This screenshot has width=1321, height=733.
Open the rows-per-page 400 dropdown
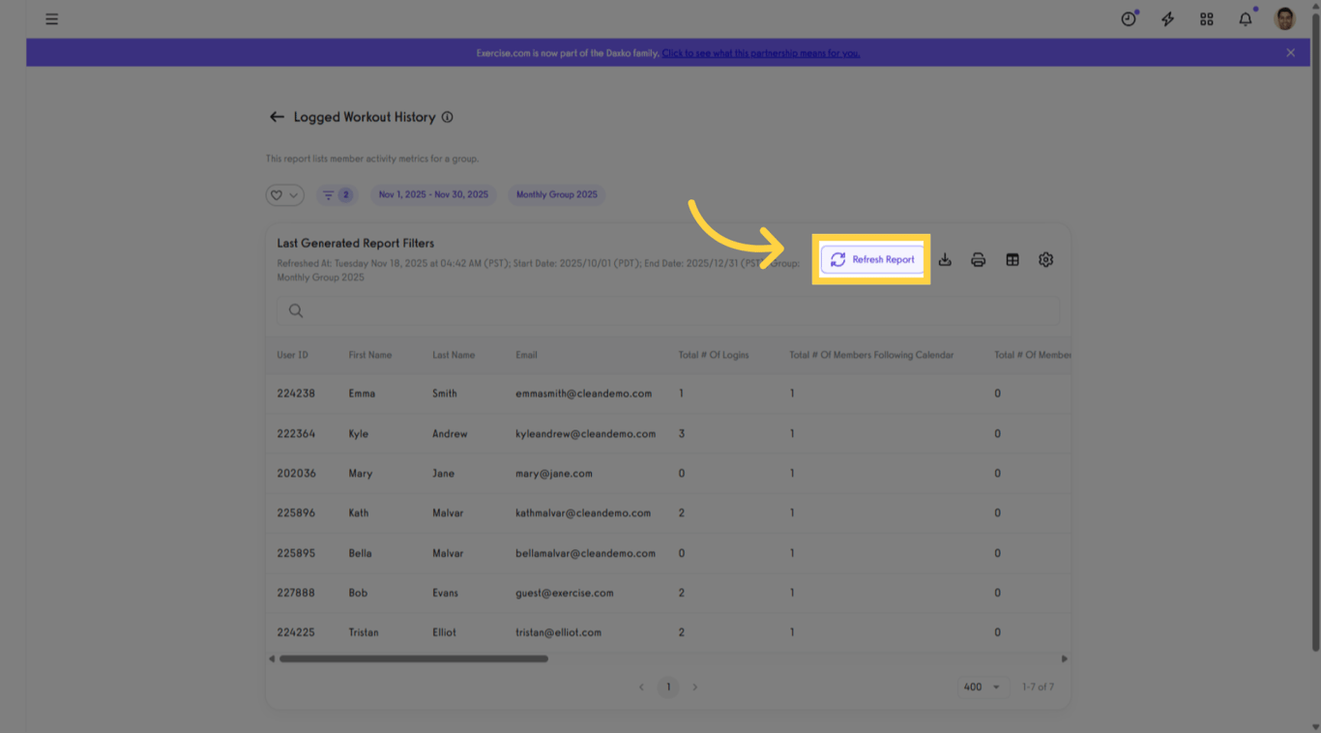click(982, 687)
